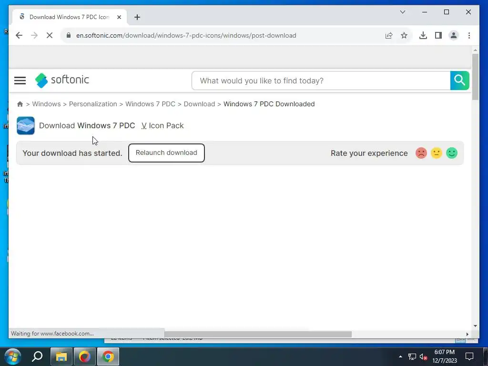The width and height of the screenshot is (488, 366).
Task: Open Chrome profile avatar menu
Action: [454, 35]
